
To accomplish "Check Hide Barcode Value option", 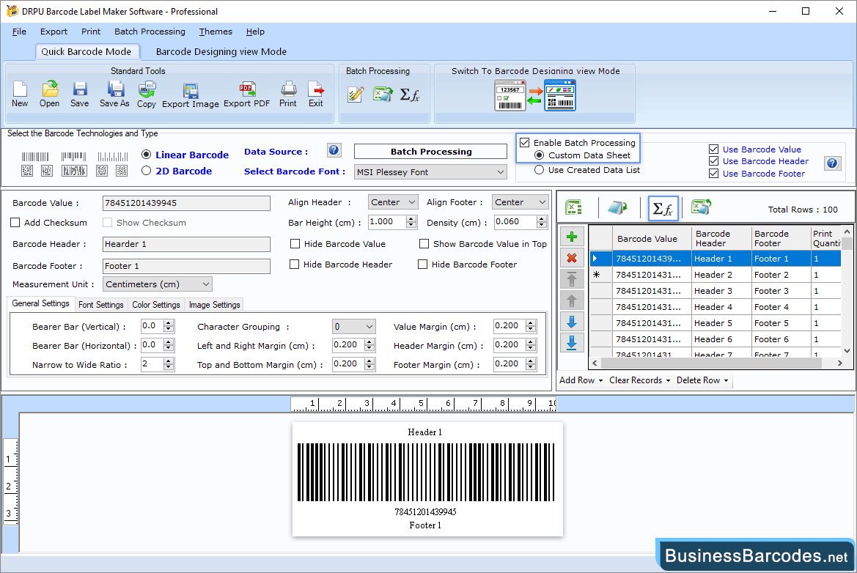I will (x=295, y=243).
